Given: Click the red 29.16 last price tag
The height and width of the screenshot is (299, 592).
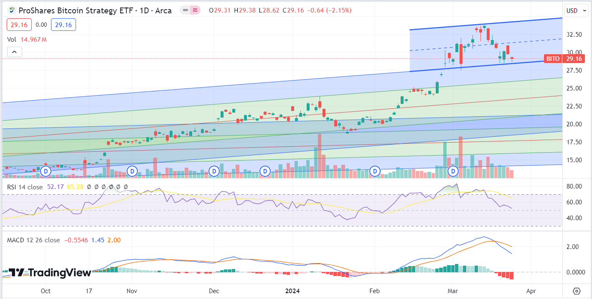Looking at the screenshot, I should pos(574,59).
